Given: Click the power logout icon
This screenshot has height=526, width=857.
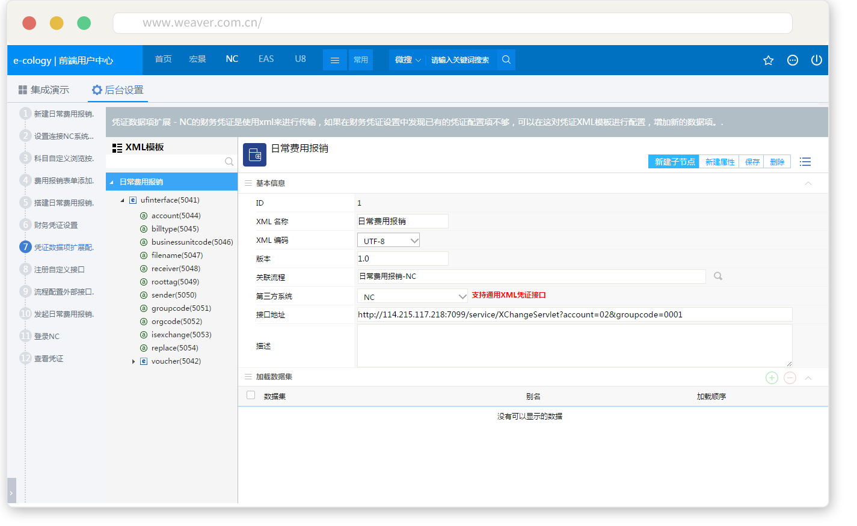Looking at the screenshot, I should coord(816,60).
